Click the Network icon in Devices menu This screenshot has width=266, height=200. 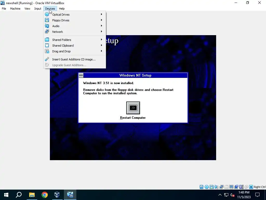point(47,32)
